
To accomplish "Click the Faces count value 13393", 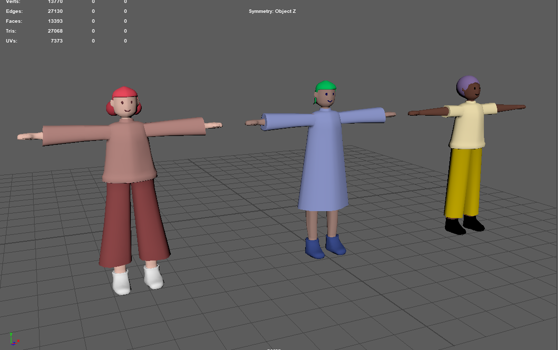I will (x=55, y=21).
